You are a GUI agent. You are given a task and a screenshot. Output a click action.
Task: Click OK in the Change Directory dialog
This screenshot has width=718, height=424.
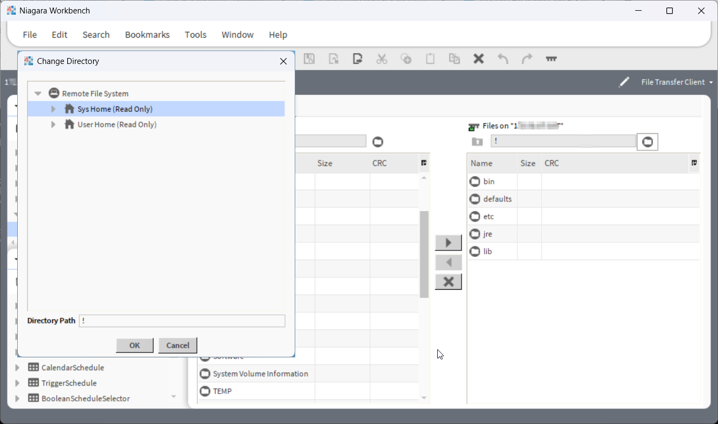134,346
